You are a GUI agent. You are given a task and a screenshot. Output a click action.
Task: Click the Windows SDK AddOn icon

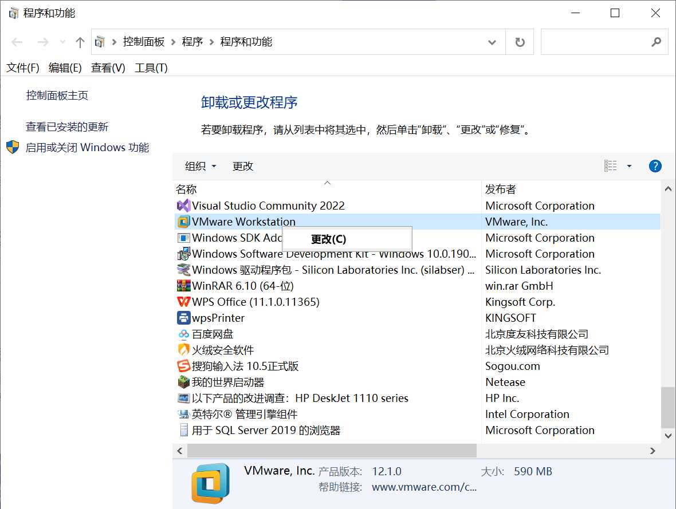click(x=184, y=238)
